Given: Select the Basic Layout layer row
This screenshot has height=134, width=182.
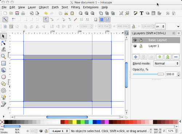Looking at the screenshot, I should [156, 40].
